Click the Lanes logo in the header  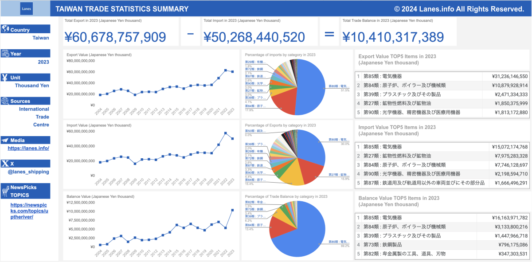coord(26,8)
